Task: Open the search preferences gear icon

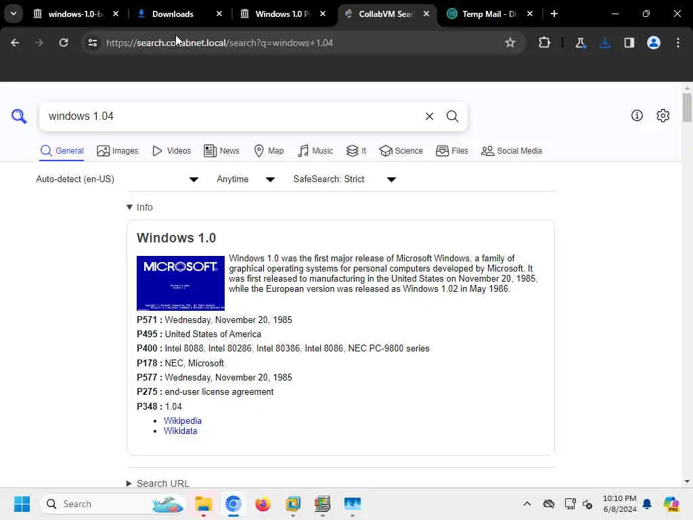Action: [x=663, y=116]
